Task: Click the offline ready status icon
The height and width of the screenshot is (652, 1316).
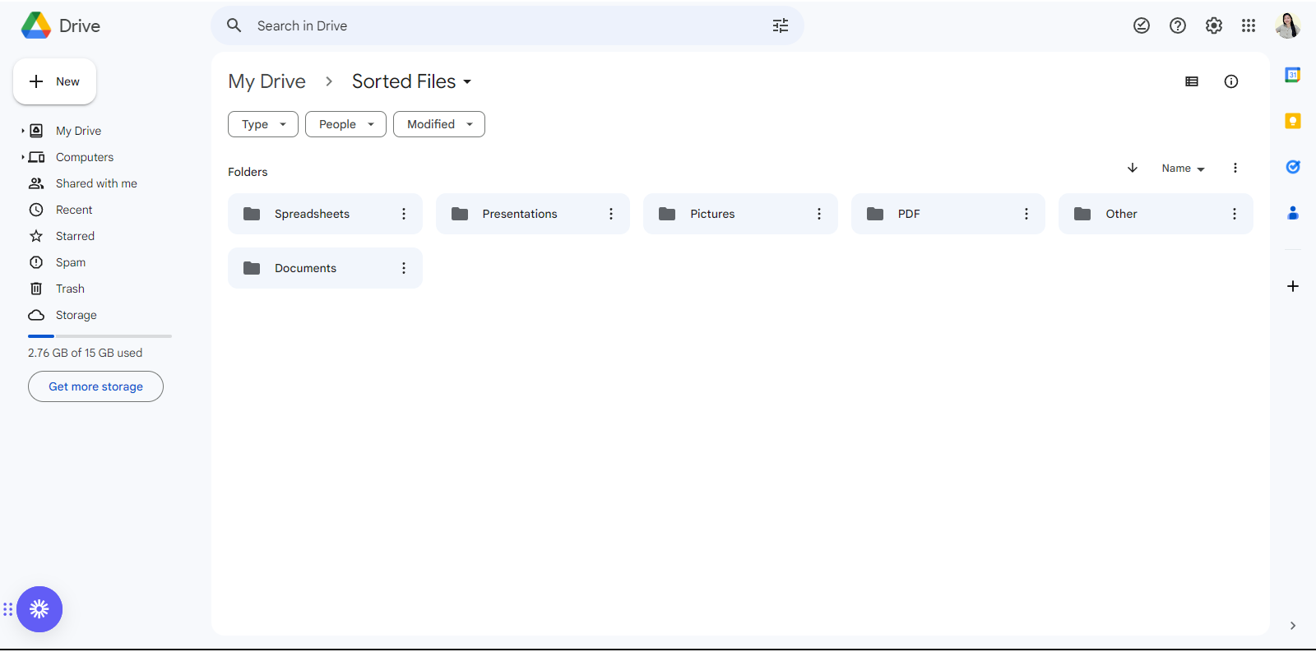Action: point(1142,25)
